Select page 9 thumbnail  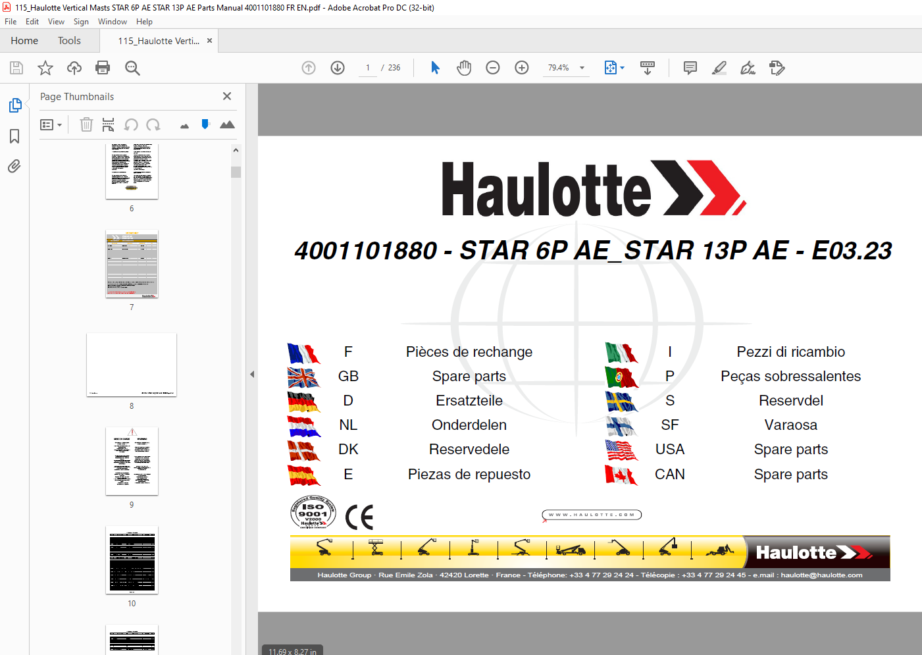(x=132, y=461)
